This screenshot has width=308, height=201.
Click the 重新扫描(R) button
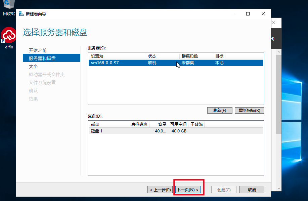point(250,111)
